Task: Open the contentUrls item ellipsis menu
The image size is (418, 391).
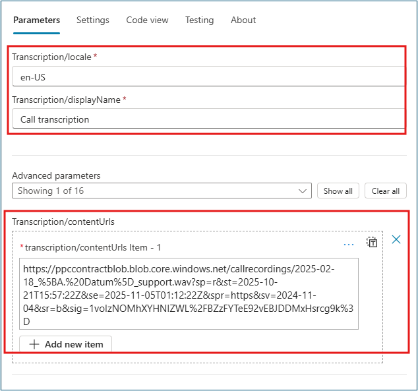Action: [349, 245]
